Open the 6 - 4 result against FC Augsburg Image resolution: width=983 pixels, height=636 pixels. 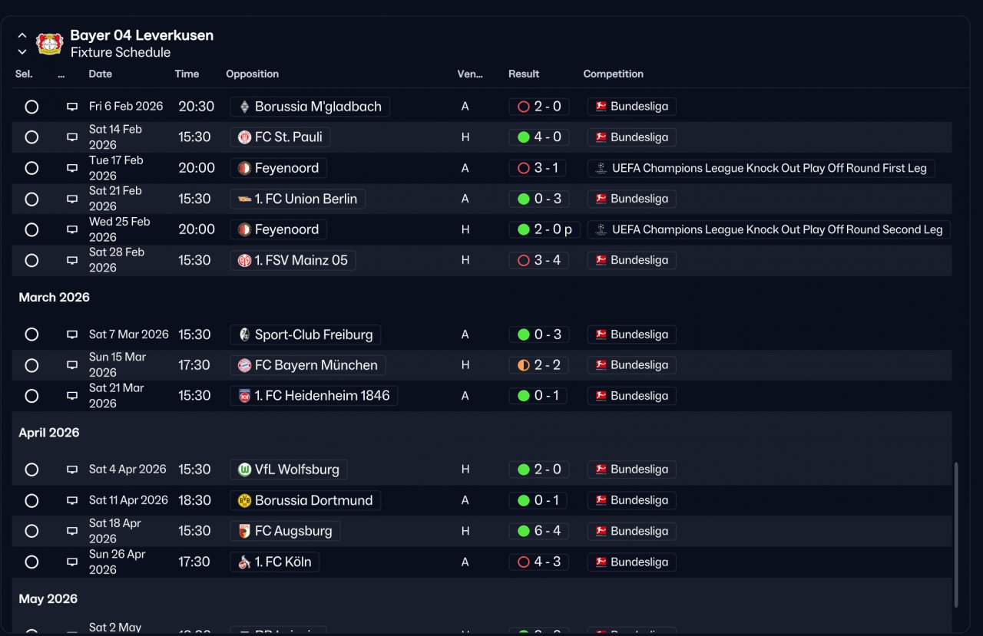pos(539,531)
